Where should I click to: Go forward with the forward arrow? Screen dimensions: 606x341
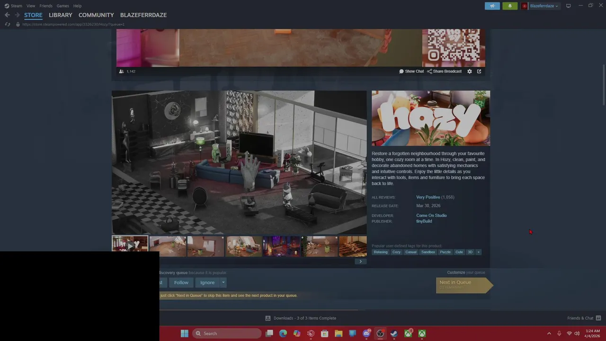[17, 15]
